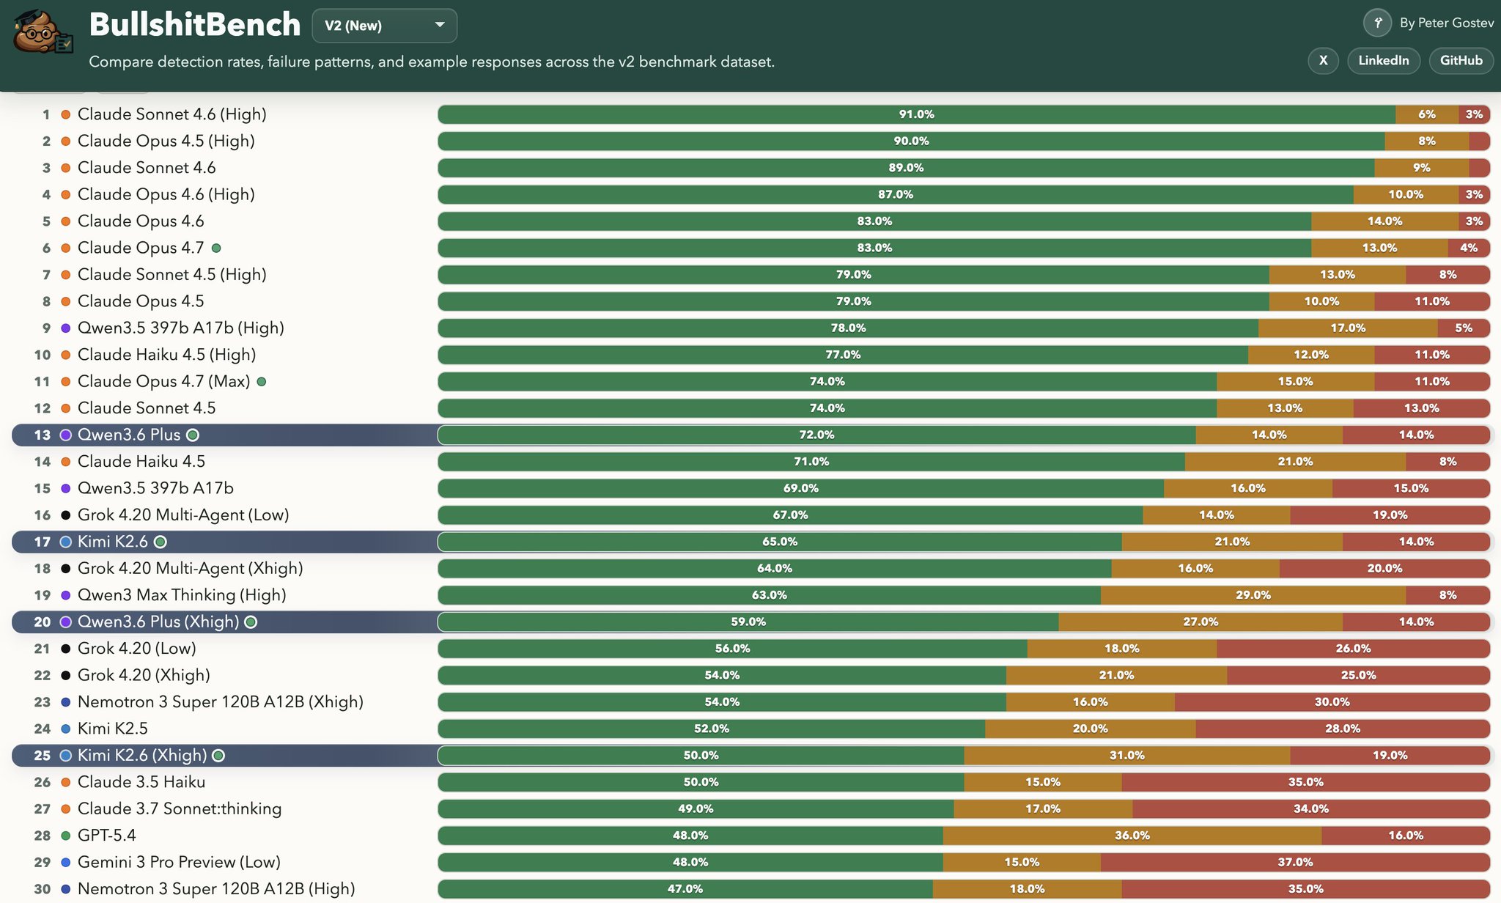Select the Claude Opus 4.5 (High) model name
The width and height of the screenshot is (1501, 903).
[x=166, y=141]
